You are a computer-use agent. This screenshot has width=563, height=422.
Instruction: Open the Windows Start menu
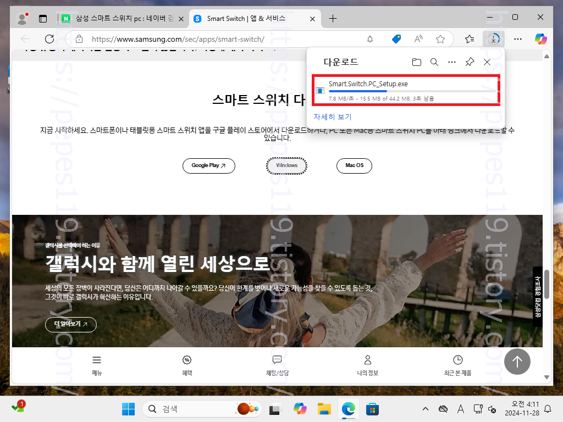tap(128, 409)
